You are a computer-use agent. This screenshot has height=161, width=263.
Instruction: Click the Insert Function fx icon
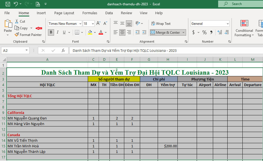tap(63, 50)
